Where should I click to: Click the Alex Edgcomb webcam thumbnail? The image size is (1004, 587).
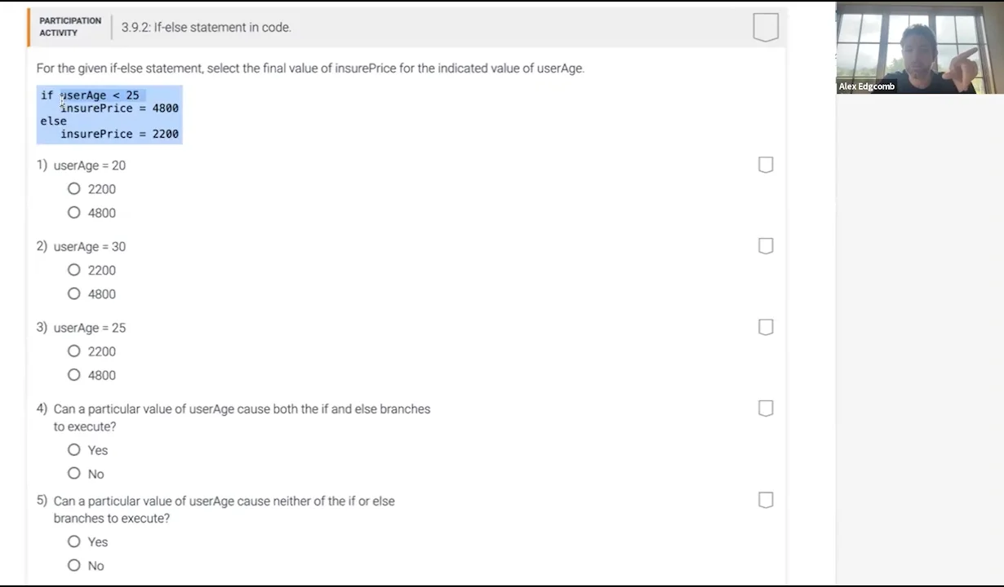[x=920, y=48]
